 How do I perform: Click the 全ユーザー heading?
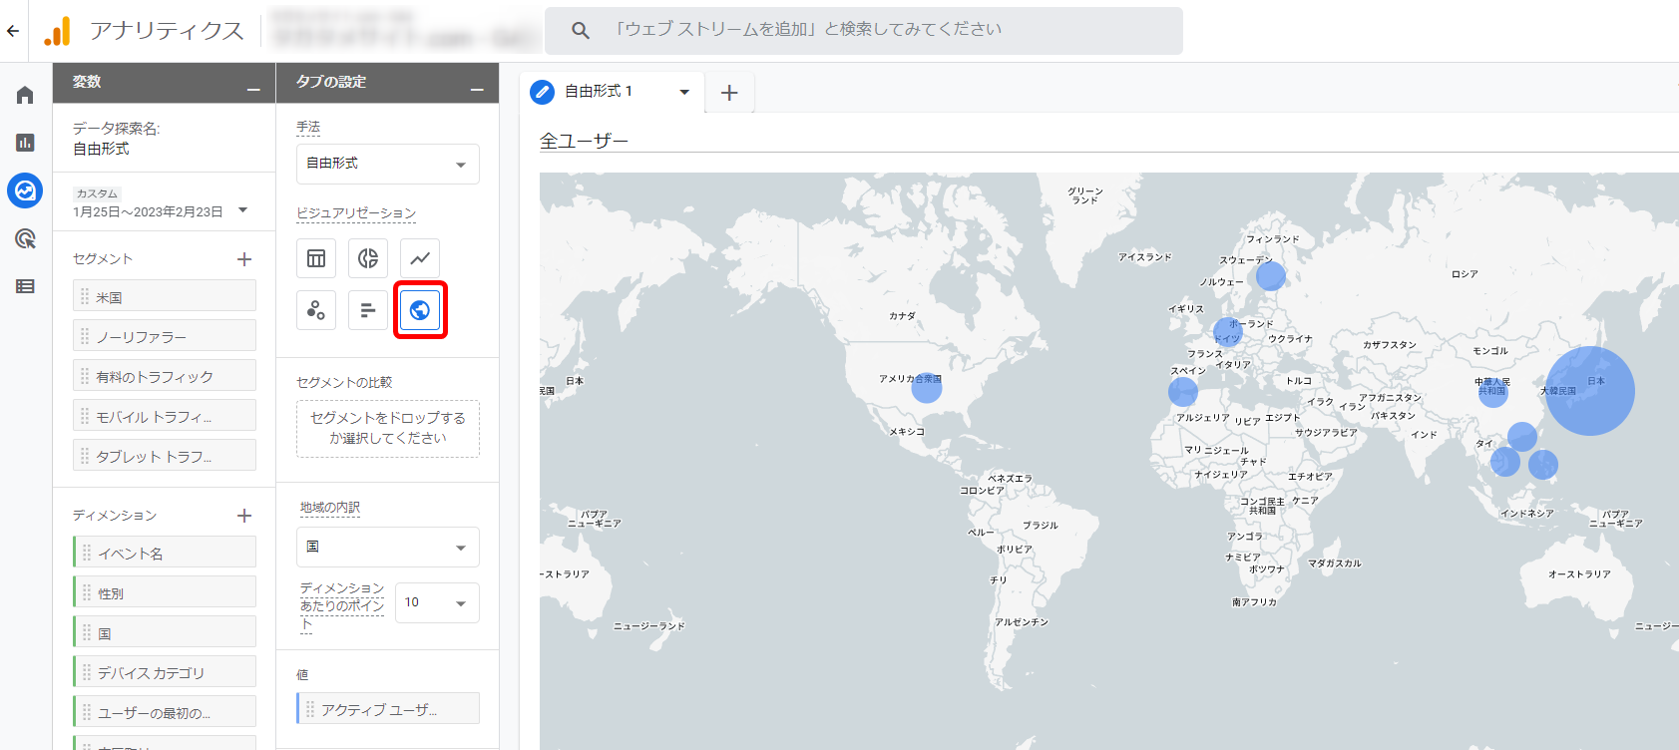pos(584,141)
